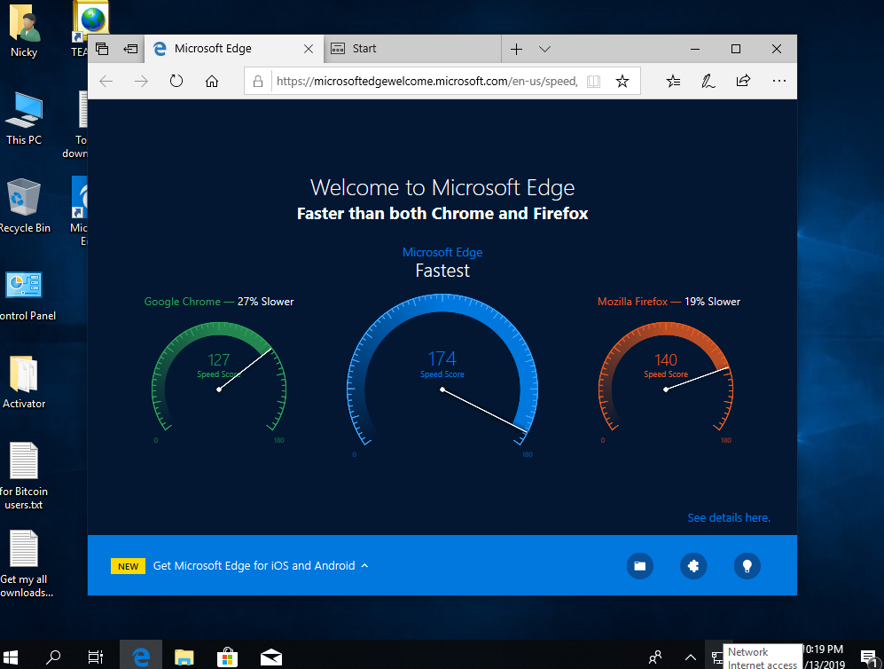
Task: Open the Windows Start menu
Action: (11, 657)
